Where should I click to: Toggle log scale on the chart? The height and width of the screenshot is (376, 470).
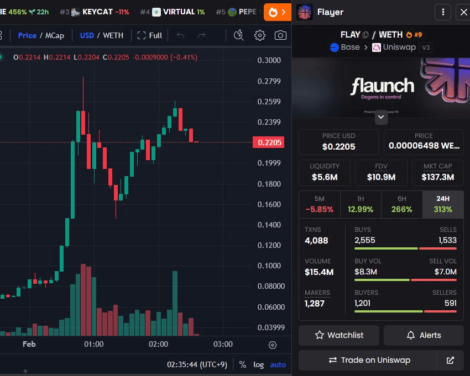(x=258, y=364)
